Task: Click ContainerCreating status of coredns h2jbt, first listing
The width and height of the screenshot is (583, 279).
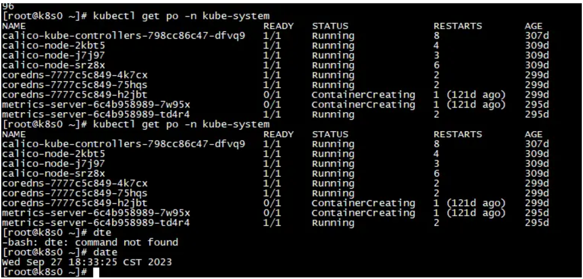Action: click(x=363, y=95)
